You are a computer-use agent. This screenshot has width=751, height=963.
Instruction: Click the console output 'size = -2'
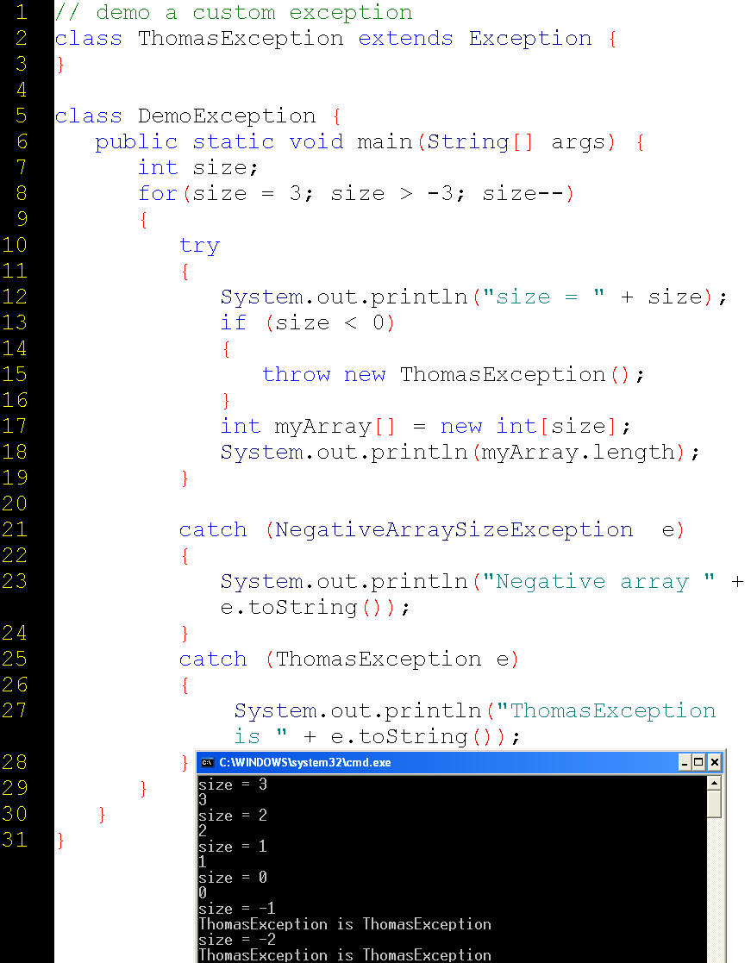(x=237, y=940)
